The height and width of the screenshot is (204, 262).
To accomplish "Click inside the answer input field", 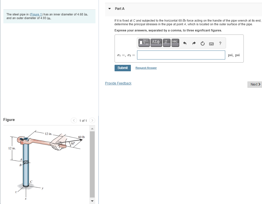I will pyautogui.click(x=181, y=55).
